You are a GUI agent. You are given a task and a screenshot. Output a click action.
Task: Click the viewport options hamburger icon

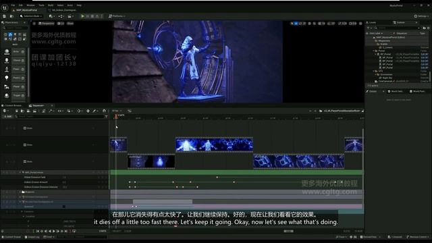coord(34,24)
